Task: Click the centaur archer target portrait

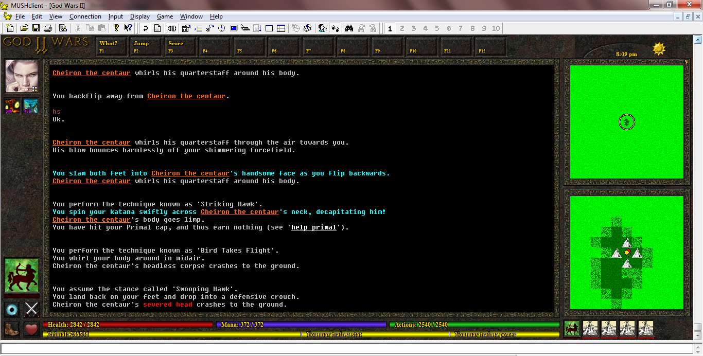Action: point(22,275)
